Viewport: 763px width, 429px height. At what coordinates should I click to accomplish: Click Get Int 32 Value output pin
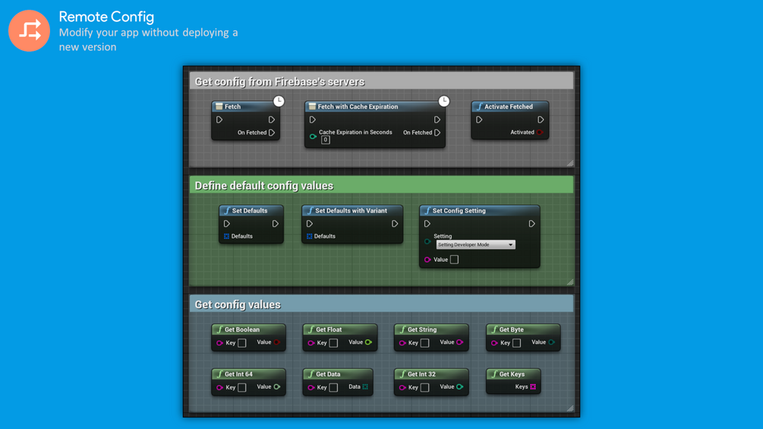(460, 387)
